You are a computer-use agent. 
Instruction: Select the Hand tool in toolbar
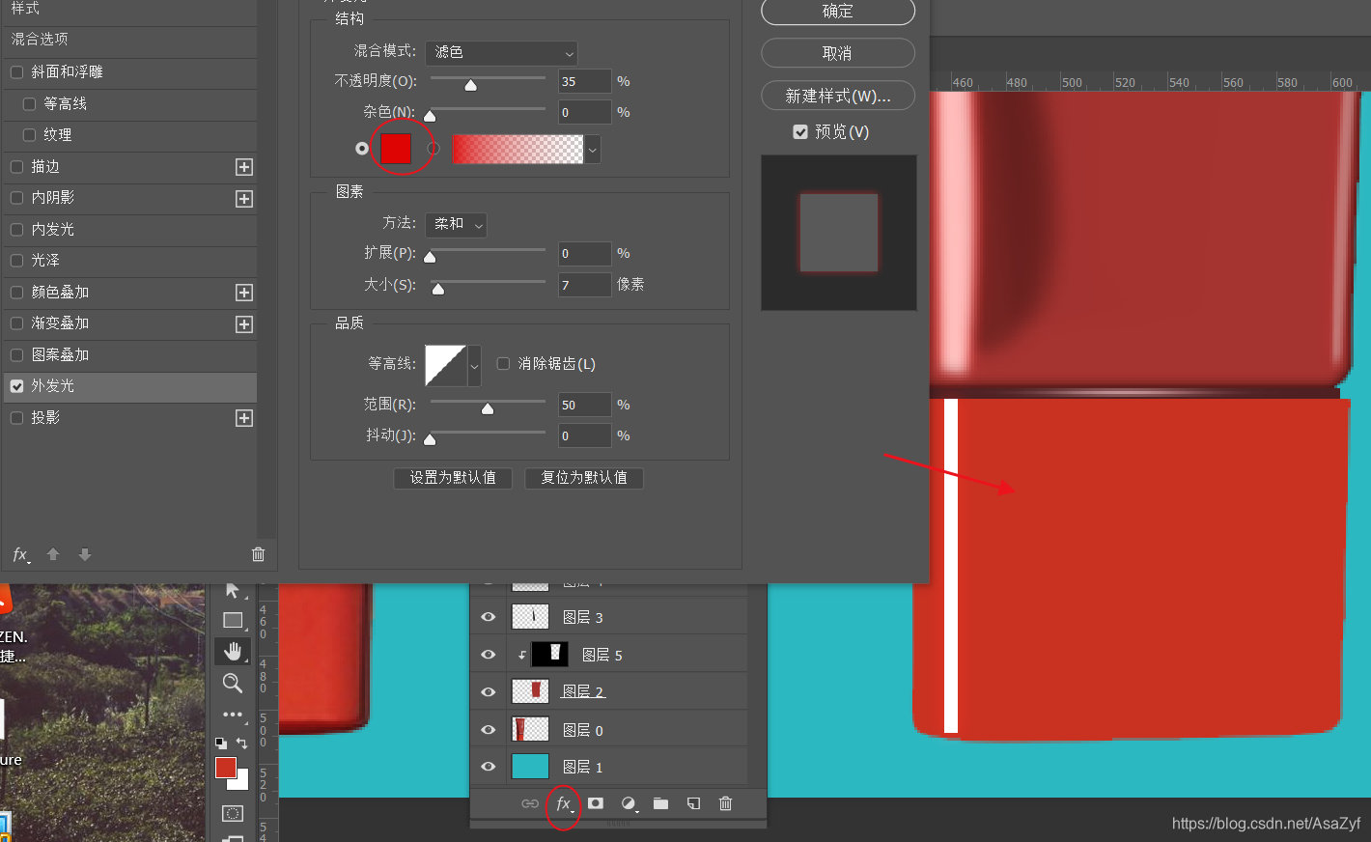(233, 652)
